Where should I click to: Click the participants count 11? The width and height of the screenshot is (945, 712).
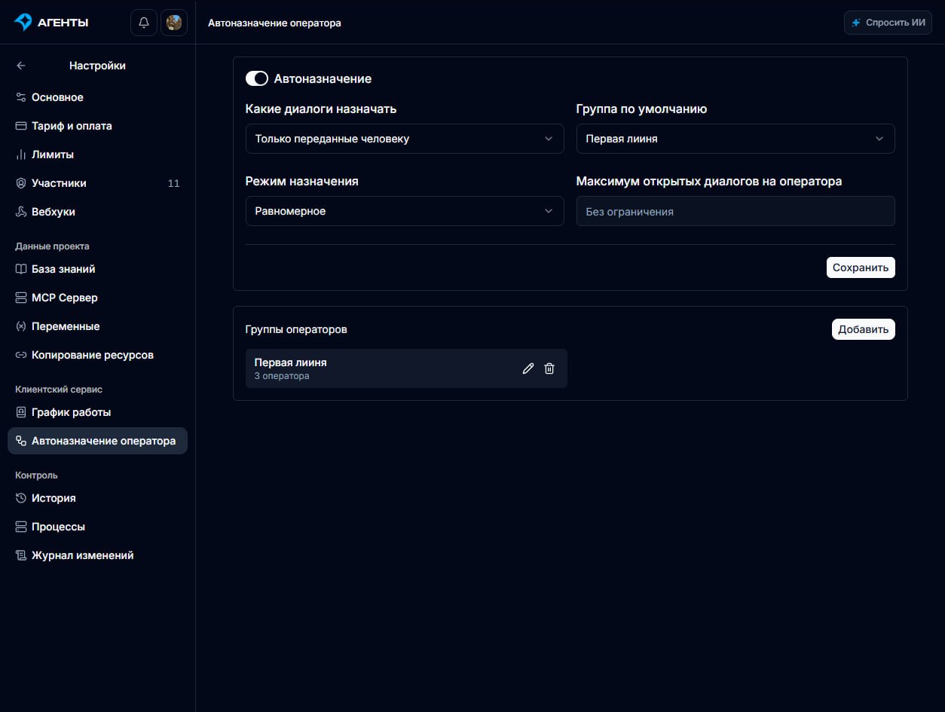point(173,183)
